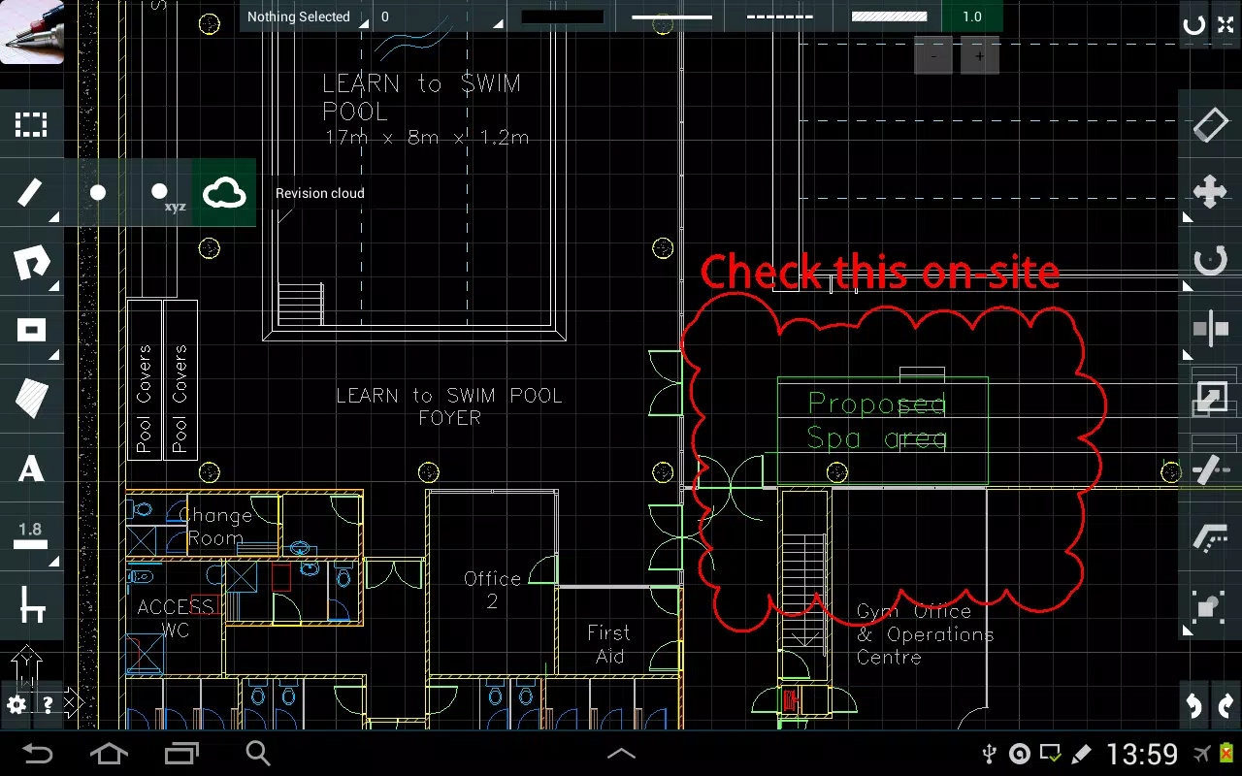The image size is (1242, 776).
Task: Choose the Revision cloud tool
Action: [x=224, y=193]
